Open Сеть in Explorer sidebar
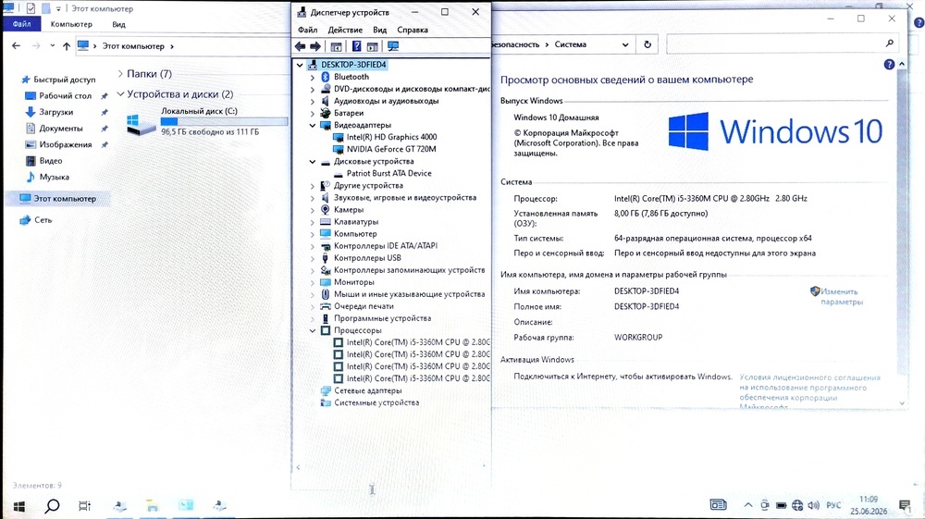Viewport: 925px width, 519px height. click(x=35, y=220)
